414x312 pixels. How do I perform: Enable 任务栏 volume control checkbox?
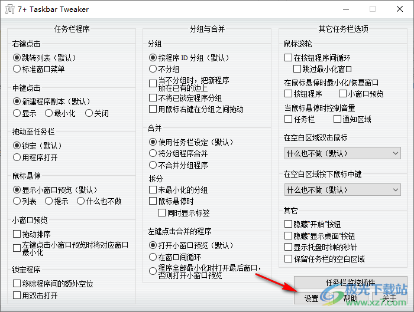pyautogui.click(x=288, y=119)
